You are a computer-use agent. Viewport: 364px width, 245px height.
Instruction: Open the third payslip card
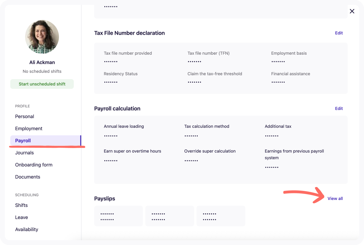coord(221,216)
